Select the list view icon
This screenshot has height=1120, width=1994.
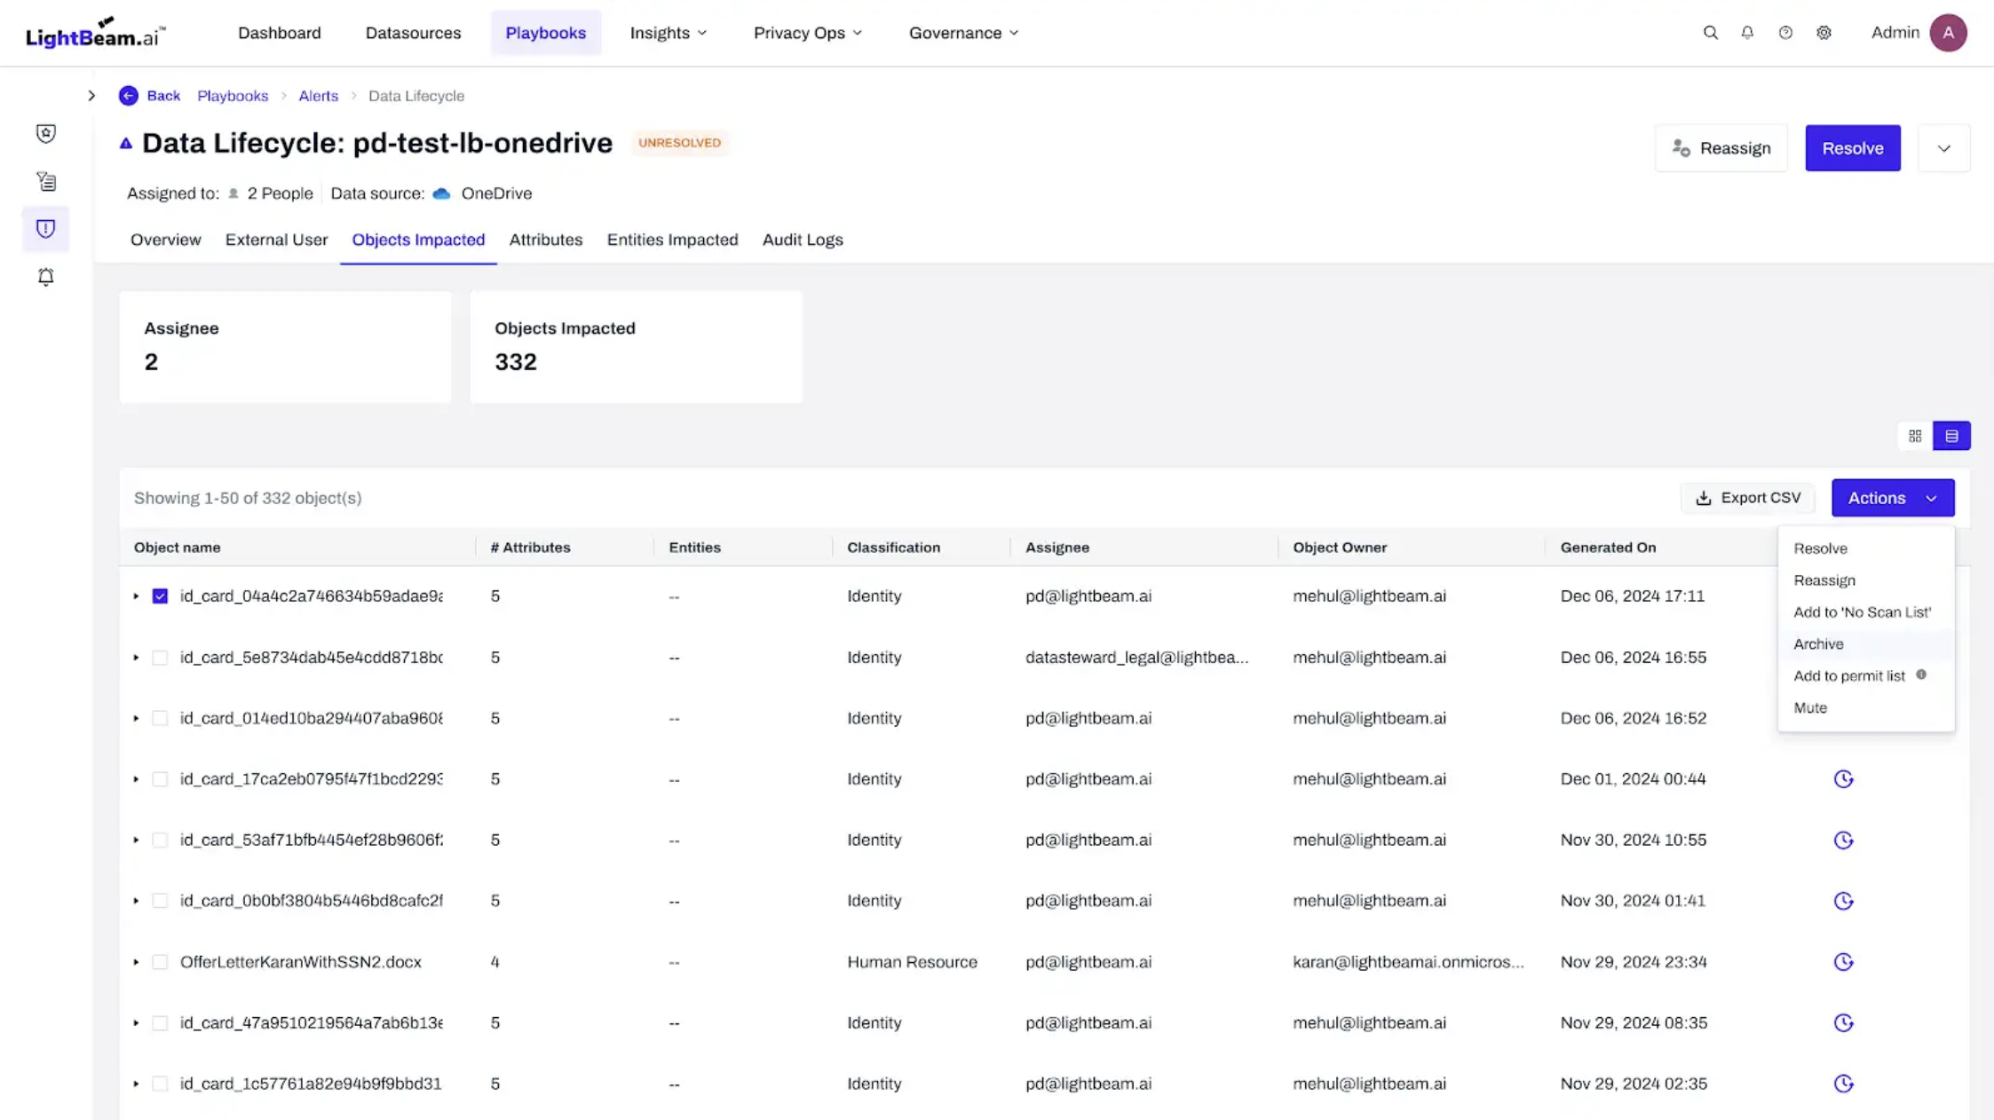tap(1951, 436)
